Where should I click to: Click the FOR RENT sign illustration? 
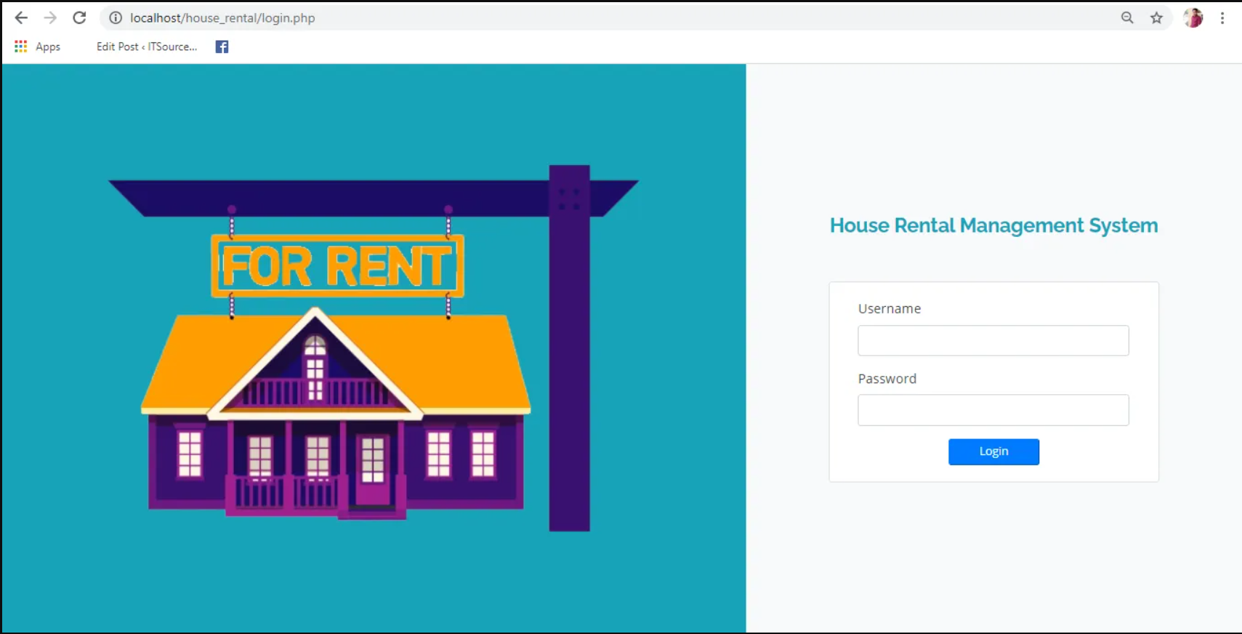(x=337, y=266)
